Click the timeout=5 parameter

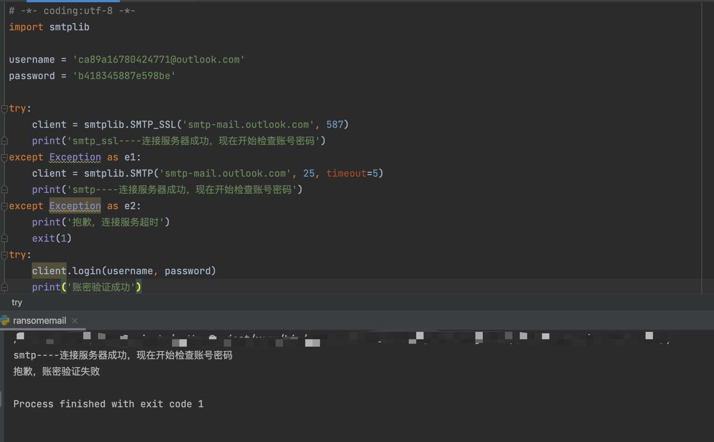tap(351, 173)
